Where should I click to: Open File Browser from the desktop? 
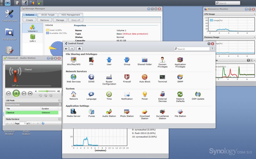coord(9,33)
